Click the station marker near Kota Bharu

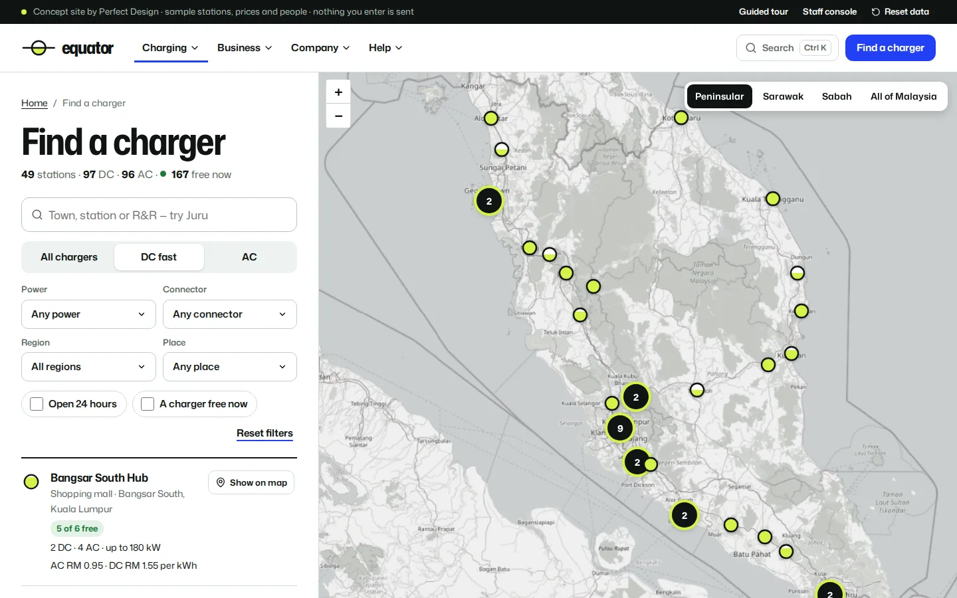tap(681, 118)
